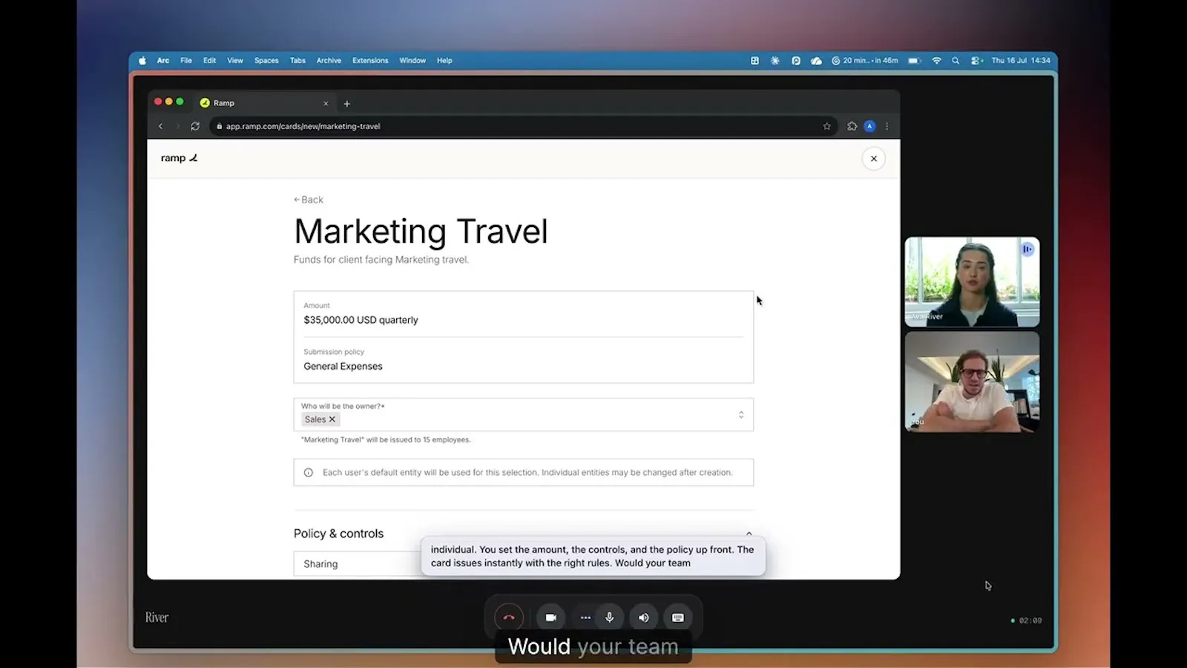The image size is (1187, 668).
Task: Go back via the Back link
Action: tap(309, 200)
